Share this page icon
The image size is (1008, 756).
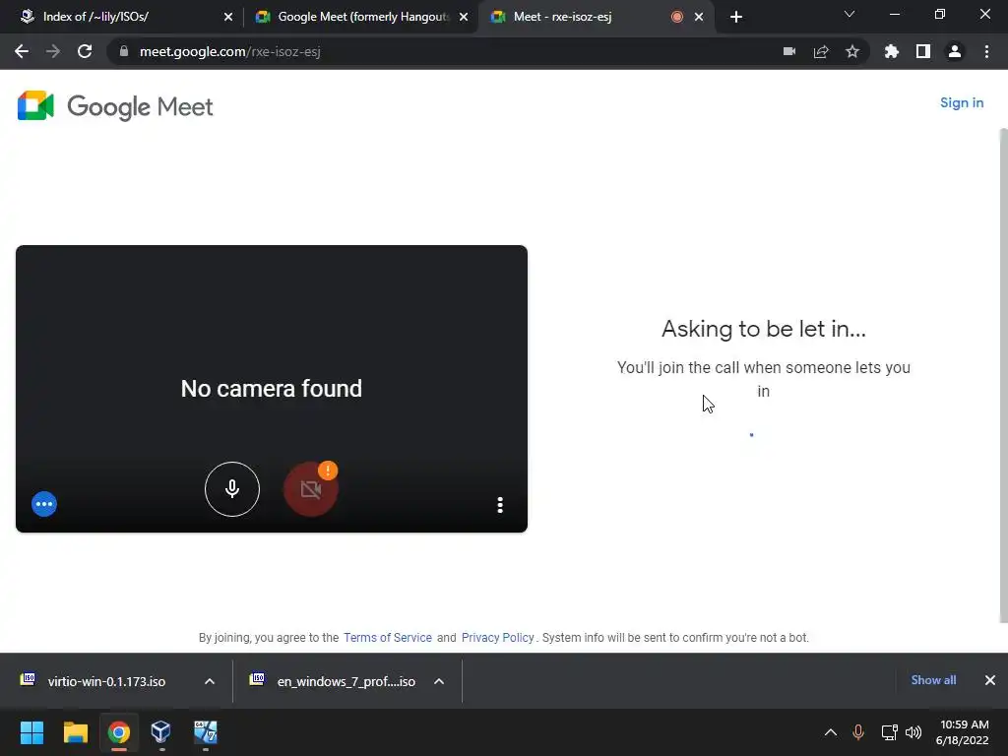(821, 51)
